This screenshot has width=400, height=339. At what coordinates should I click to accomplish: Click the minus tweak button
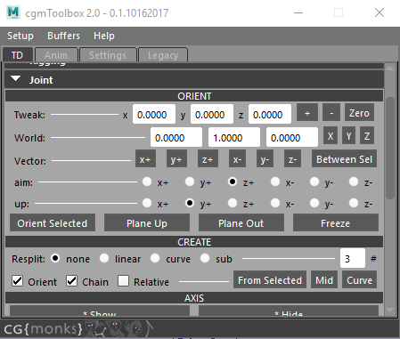(x=331, y=113)
